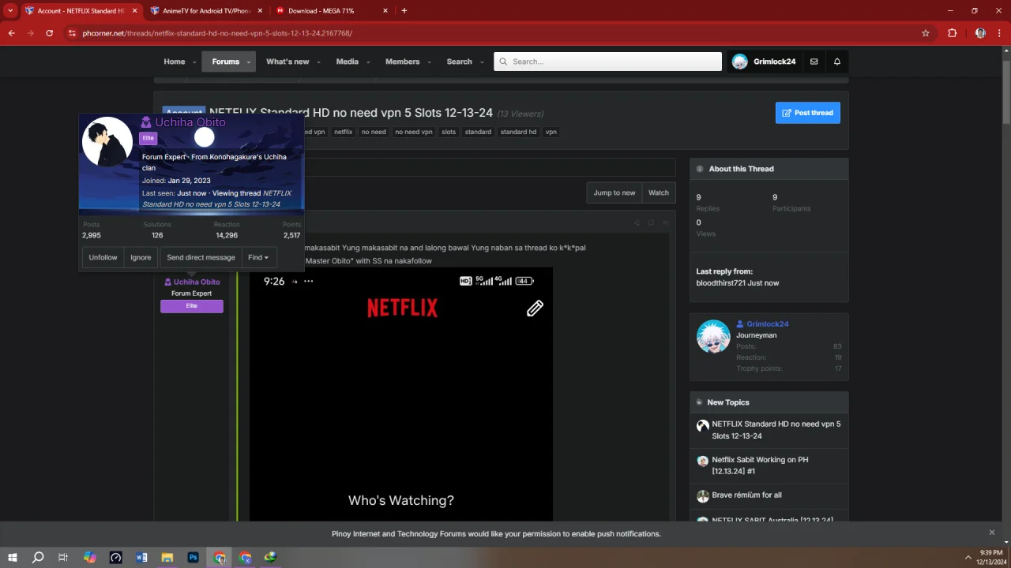
Task: Open Media in the navigation bar
Action: click(347, 62)
